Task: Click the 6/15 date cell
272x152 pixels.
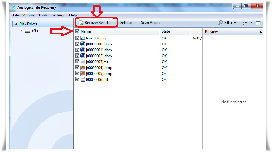Action: click(x=198, y=38)
